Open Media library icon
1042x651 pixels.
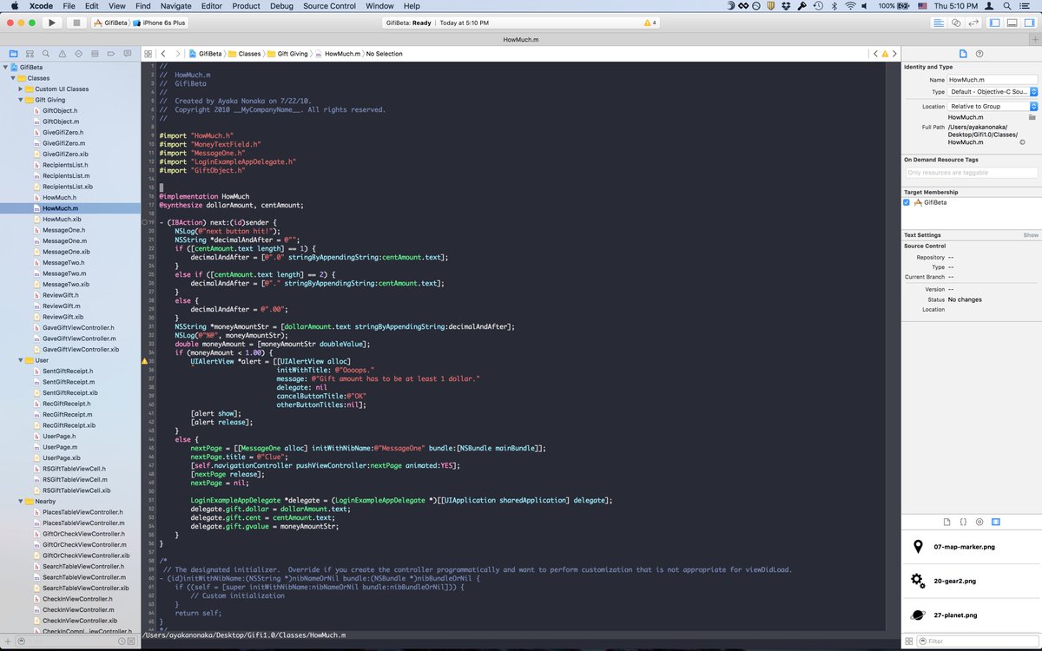coord(996,522)
